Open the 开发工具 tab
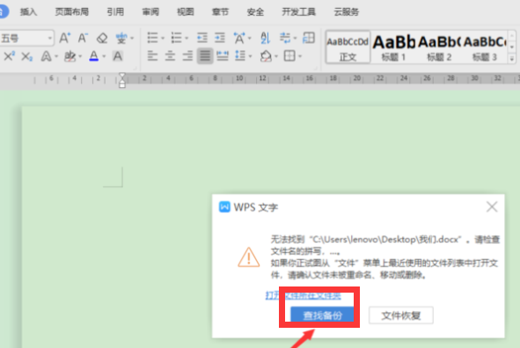520x348 pixels. pyautogui.click(x=299, y=12)
